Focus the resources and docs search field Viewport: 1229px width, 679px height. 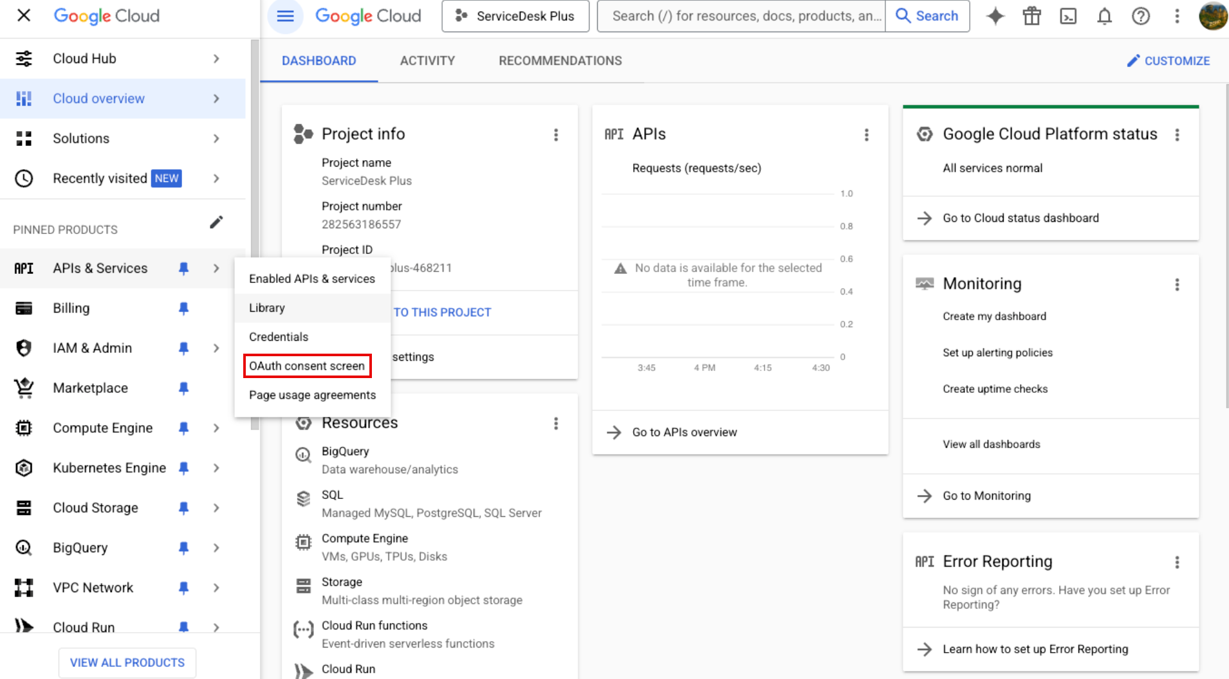point(741,16)
